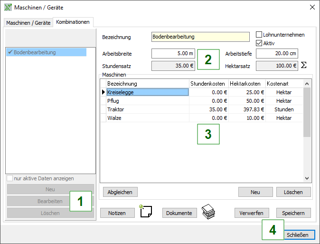This screenshot has width=320, height=244.
Task: Toggle 'nur aktive Daten anzeigen' checkbox
Action: click(x=9, y=179)
